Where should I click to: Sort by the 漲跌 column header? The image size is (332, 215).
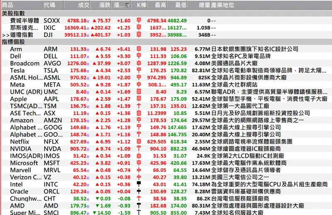(101, 5)
